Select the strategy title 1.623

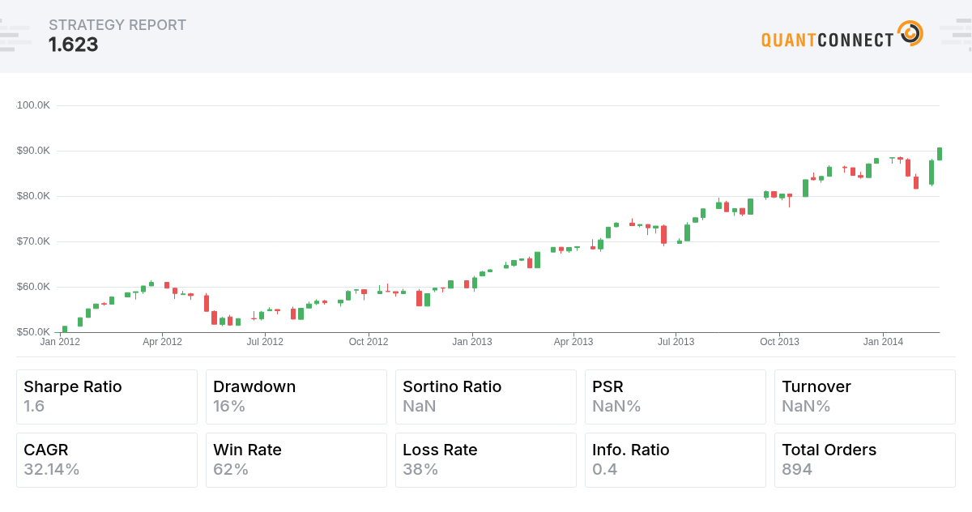tap(74, 45)
